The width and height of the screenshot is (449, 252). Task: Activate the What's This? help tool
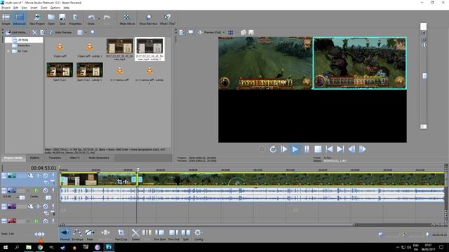[168, 19]
